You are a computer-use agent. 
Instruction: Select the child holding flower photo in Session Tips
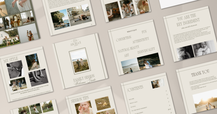coord(84,108)
